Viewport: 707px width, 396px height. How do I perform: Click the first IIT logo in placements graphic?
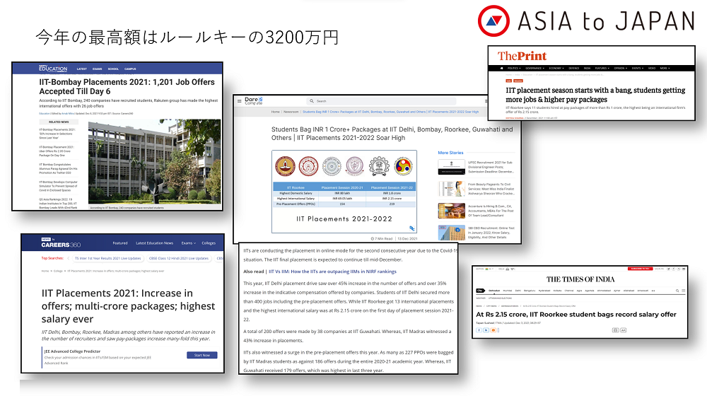(286, 166)
